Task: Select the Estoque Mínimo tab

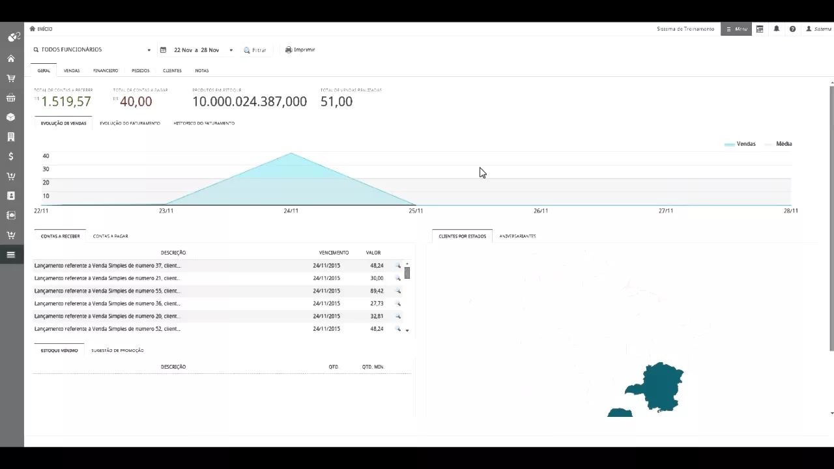Action: tap(59, 350)
